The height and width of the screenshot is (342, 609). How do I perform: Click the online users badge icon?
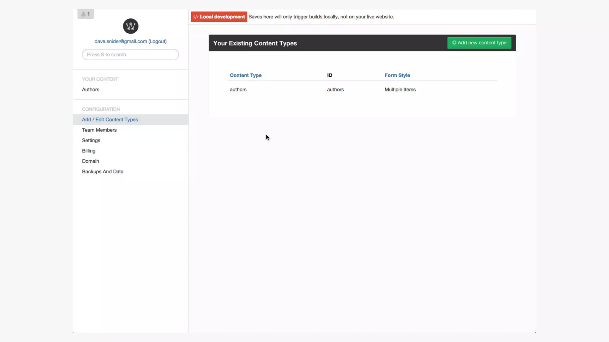pos(86,14)
